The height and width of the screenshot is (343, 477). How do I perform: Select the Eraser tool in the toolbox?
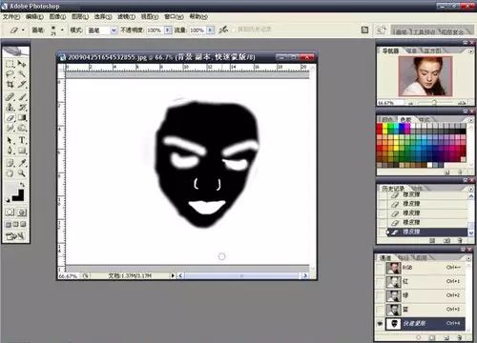click(x=10, y=118)
